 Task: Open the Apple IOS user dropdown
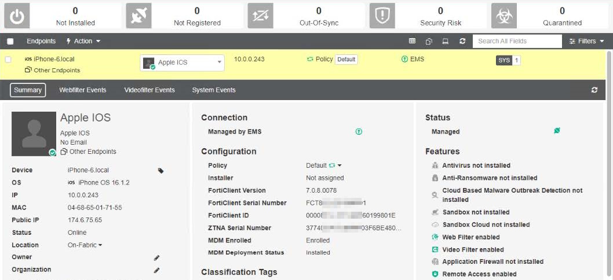[182, 62]
